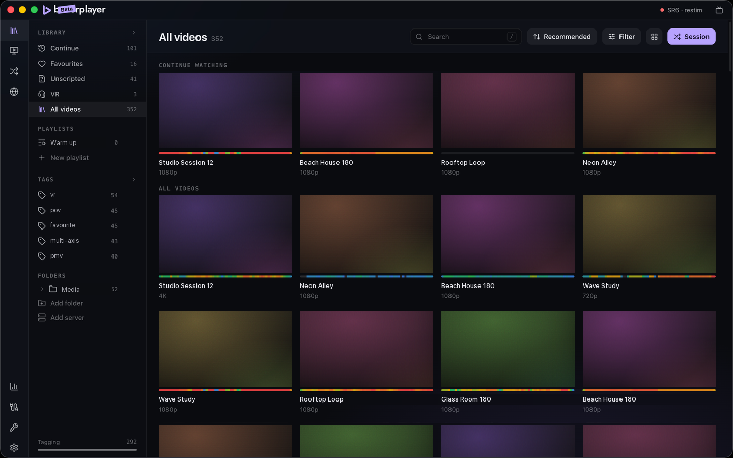This screenshot has width=733, height=458.
Task: Click the device icon at top right
Action: coord(719,10)
